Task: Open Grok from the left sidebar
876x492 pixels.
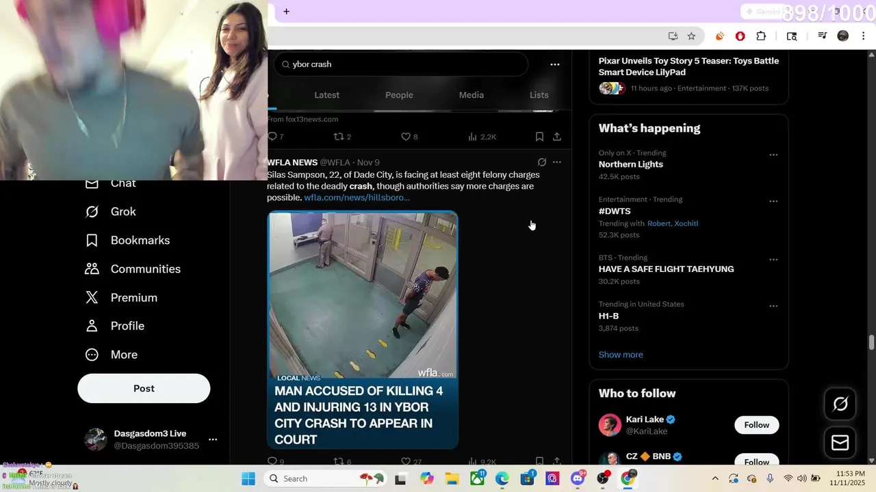Action: tap(110, 212)
